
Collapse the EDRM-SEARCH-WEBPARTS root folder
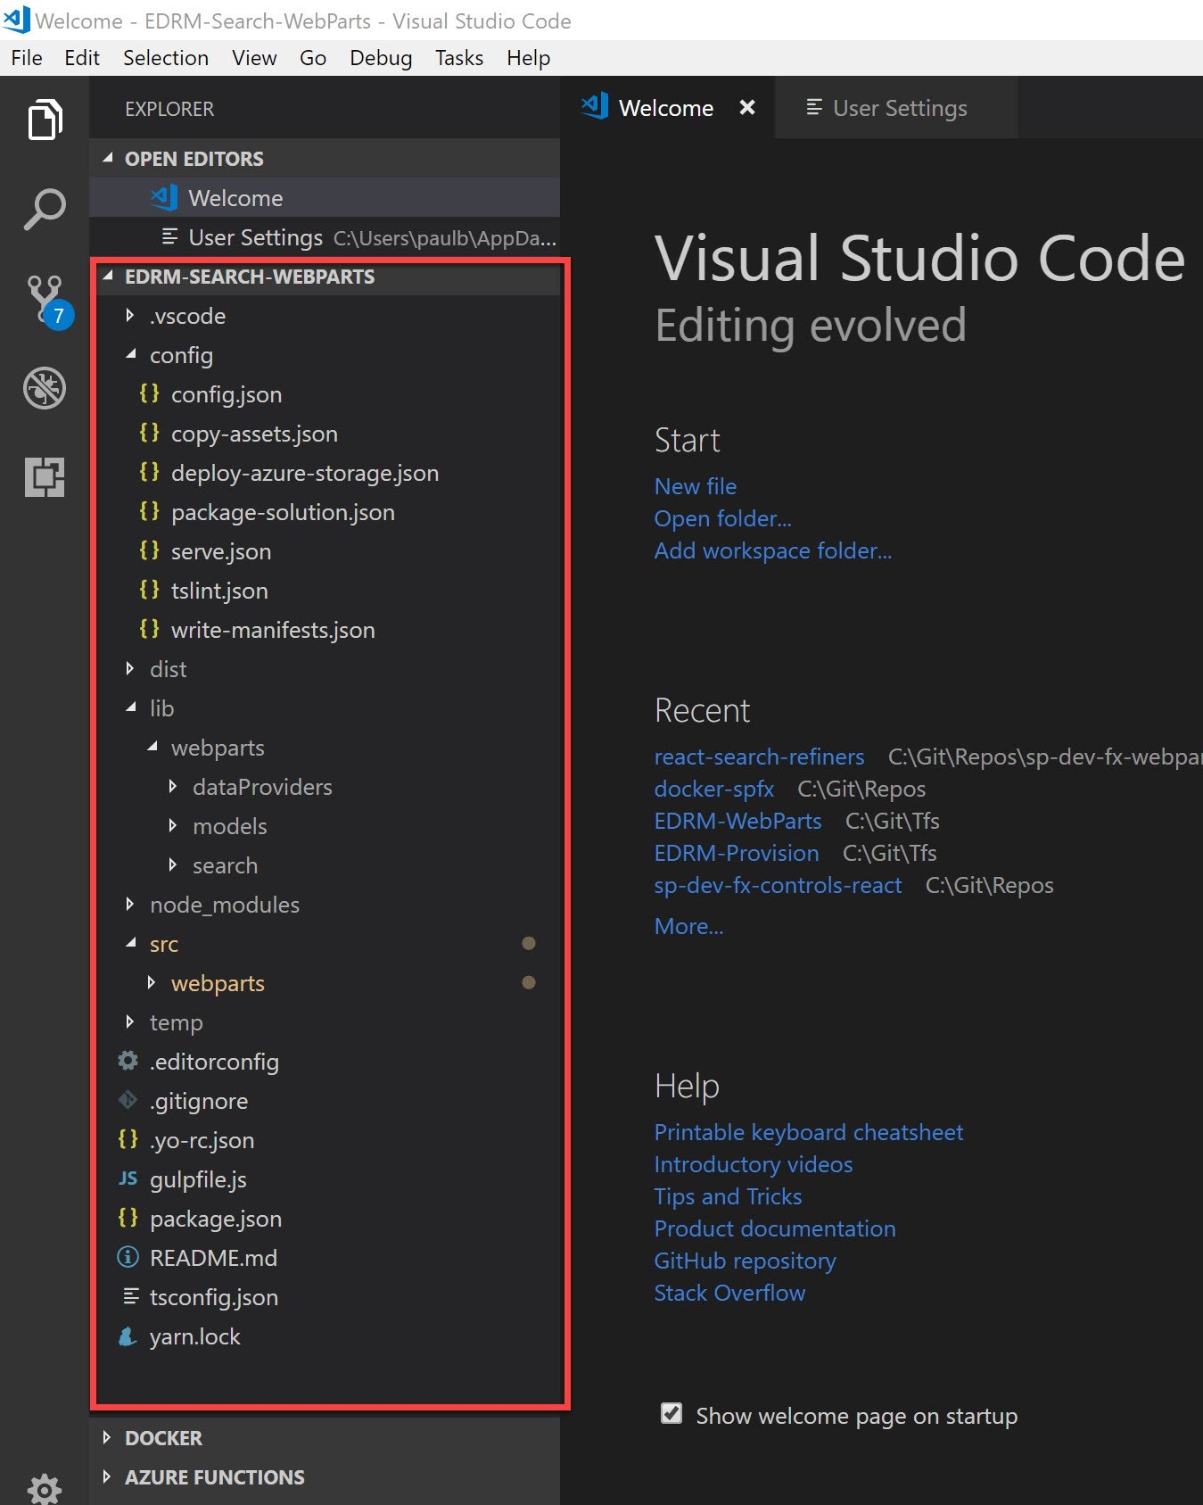[109, 276]
